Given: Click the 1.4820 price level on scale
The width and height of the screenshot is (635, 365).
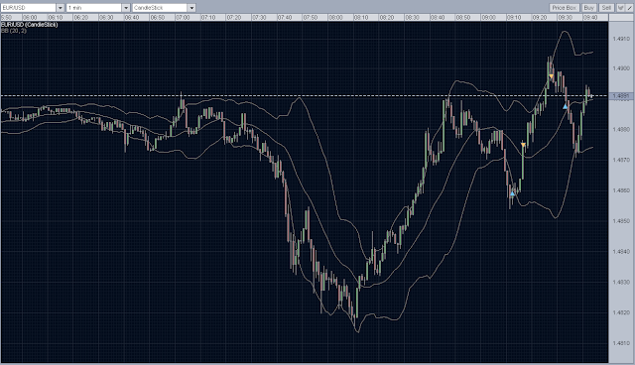Looking at the screenshot, I should tap(621, 312).
